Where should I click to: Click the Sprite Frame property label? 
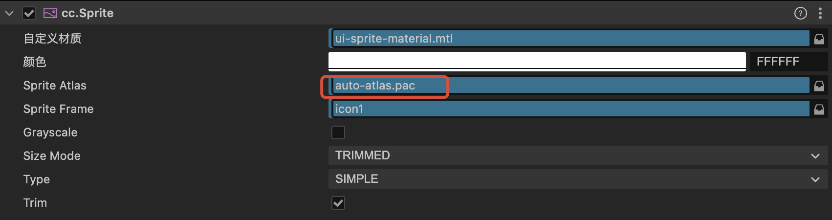[58, 109]
